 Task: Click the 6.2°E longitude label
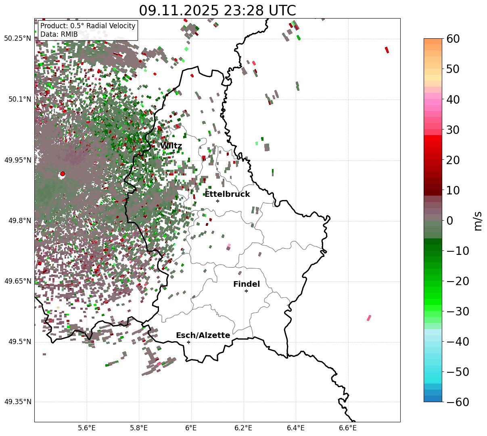click(x=243, y=428)
